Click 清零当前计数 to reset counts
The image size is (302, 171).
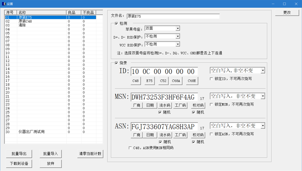90,153
